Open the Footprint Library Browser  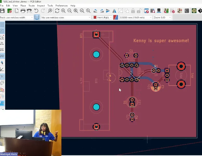[153, 11]
